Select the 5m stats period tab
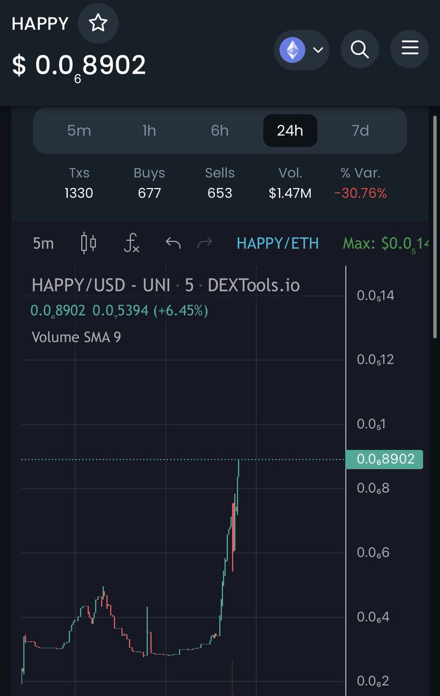Viewport: 440px width, 696px height. click(79, 130)
